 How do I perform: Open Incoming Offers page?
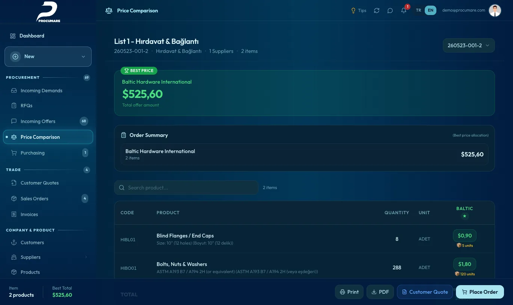click(48, 122)
